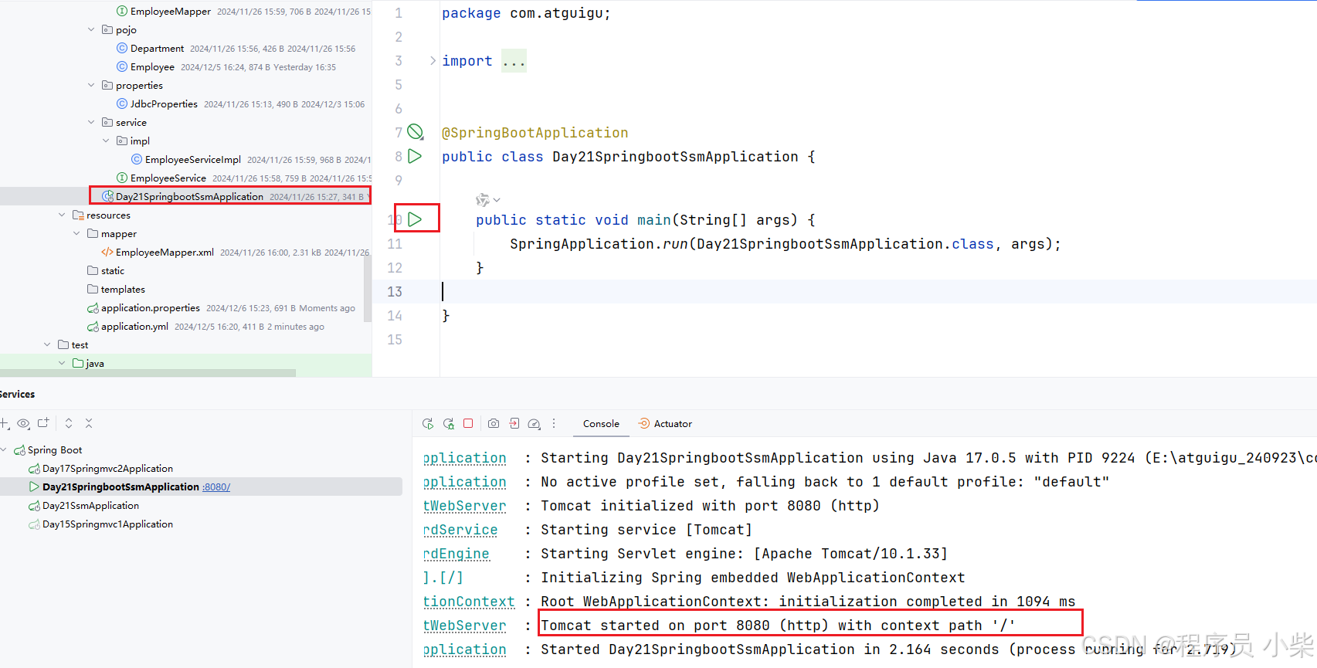Screen dimensions: 1317x668
Task: Click Add Service plus icon
Action: (x=4, y=423)
